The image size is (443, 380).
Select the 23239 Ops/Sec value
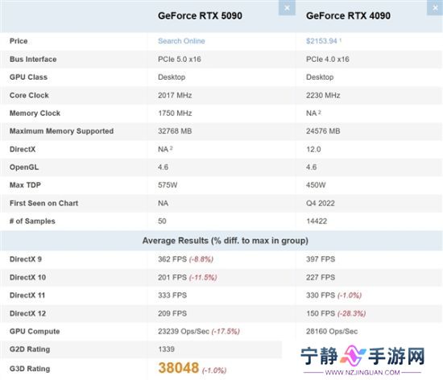pyautogui.click(x=184, y=331)
